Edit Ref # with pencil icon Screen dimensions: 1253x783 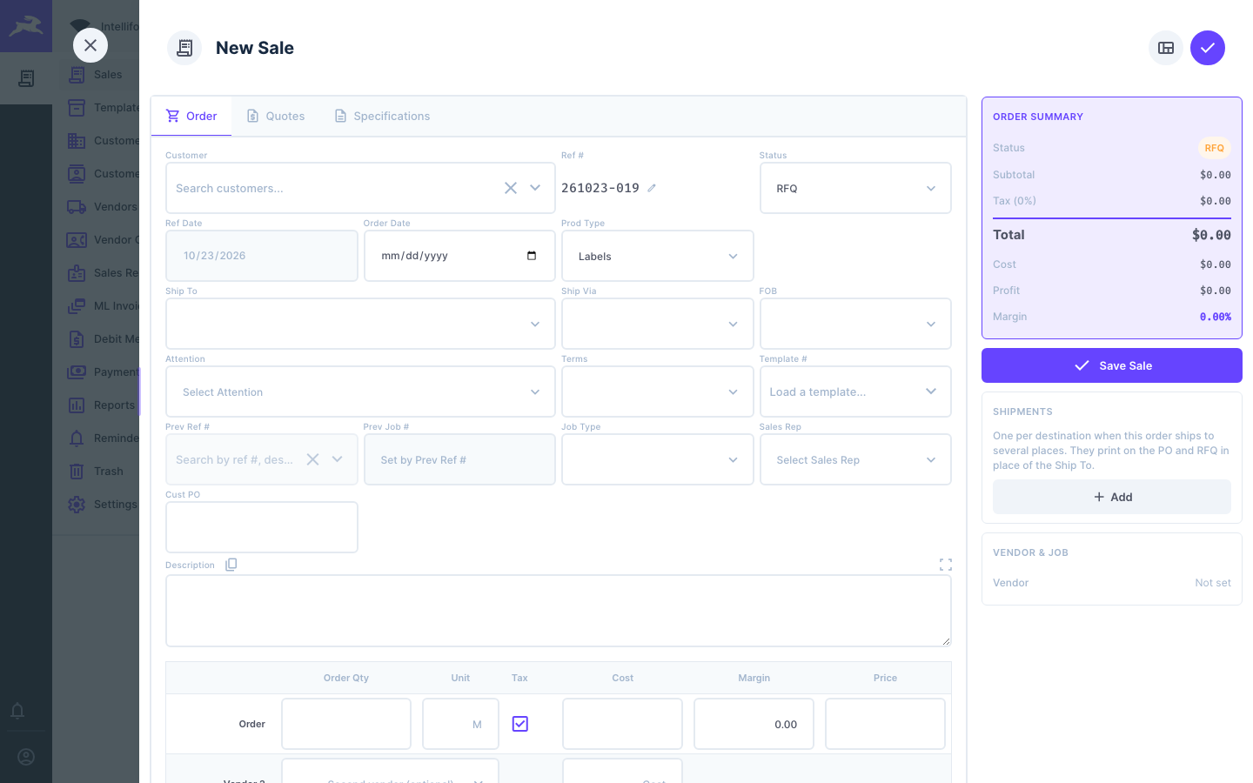(x=652, y=188)
